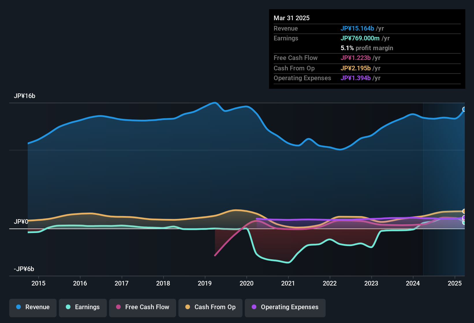Click the 2016 x-axis label
Screen dimensions: 474x323
(x=80, y=283)
